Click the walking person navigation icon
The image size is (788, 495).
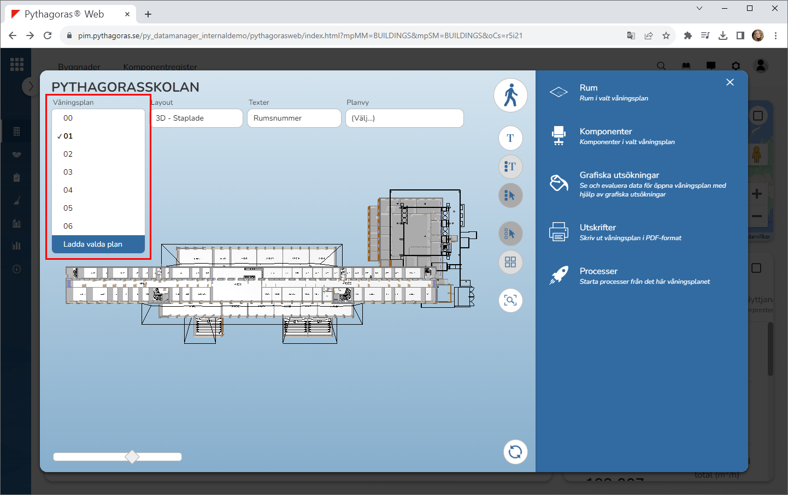click(x=510, y=96)
